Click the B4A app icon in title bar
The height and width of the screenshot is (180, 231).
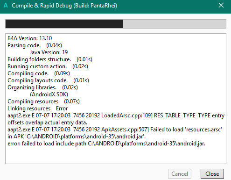[6, 6]
